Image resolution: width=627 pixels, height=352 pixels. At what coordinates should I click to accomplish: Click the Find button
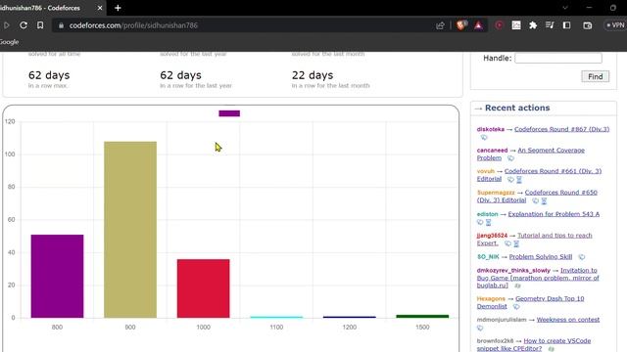point(595,76)
